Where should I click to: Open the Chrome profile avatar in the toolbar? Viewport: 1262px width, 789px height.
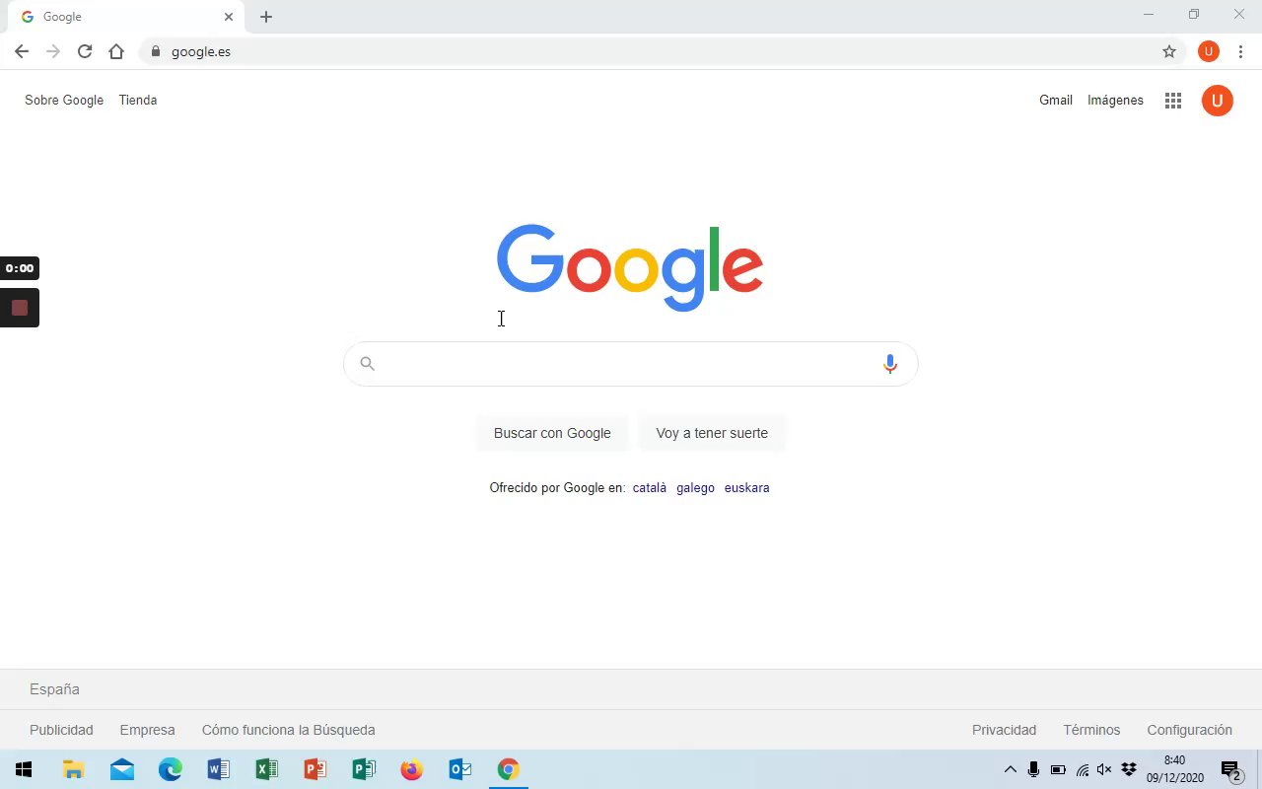click(1209, 51)
